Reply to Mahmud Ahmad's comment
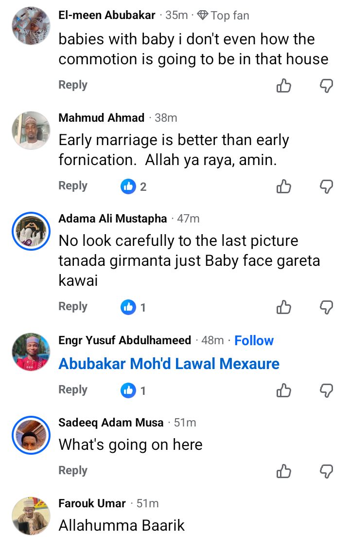Image resolution: width=350 pixels, height=537 pixels. click(73, 185)
